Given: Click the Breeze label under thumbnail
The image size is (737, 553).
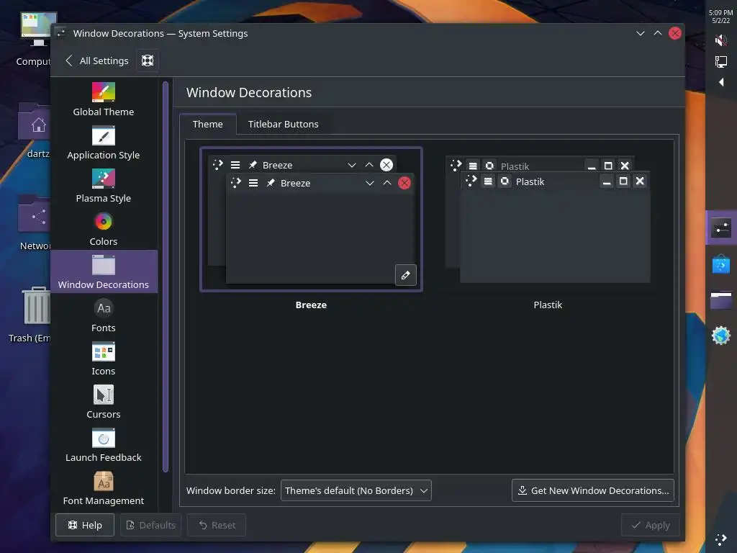Looking at the screenshot, I should coord(311,305).
